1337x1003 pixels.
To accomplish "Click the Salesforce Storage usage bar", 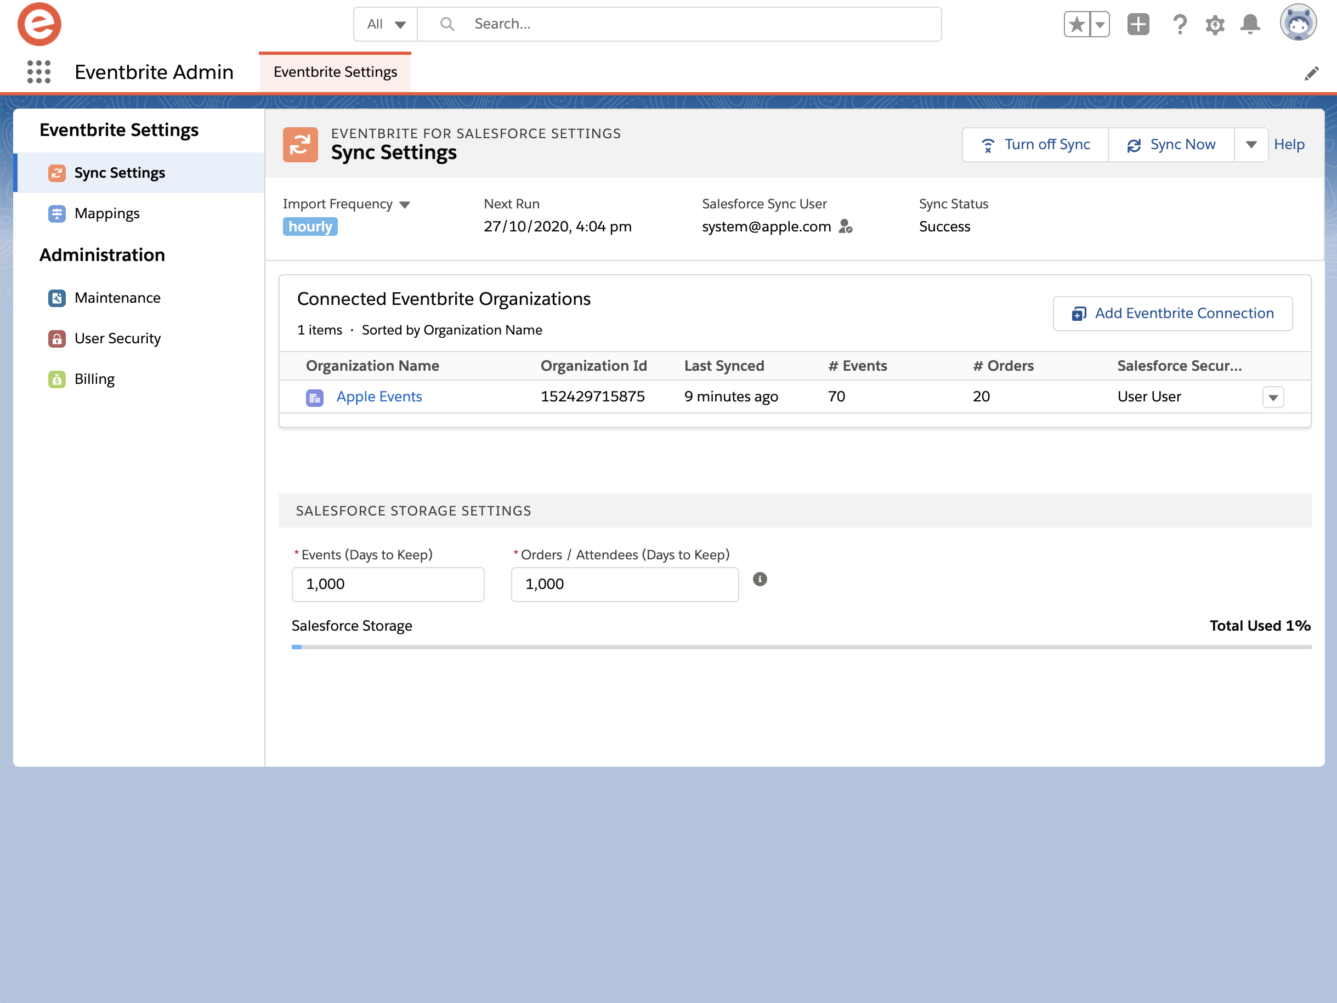I will pyautogui.click(x=801, y=647).
